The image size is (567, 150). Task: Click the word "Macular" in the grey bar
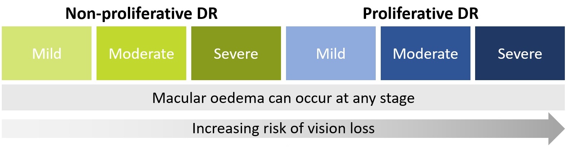tap(179, 98)
